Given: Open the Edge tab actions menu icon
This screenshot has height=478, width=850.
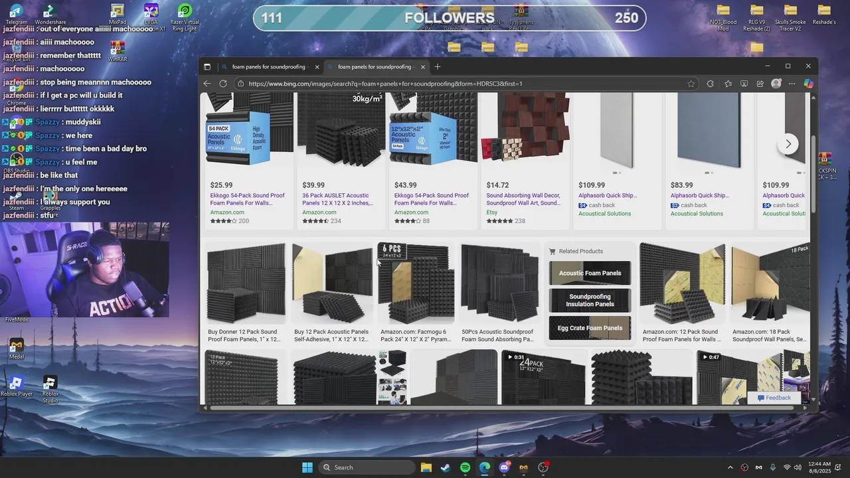Looking at the screenshot, I should pos(207,67).
